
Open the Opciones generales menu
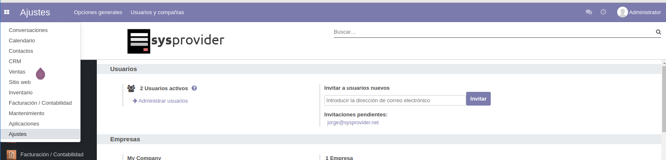98,12
